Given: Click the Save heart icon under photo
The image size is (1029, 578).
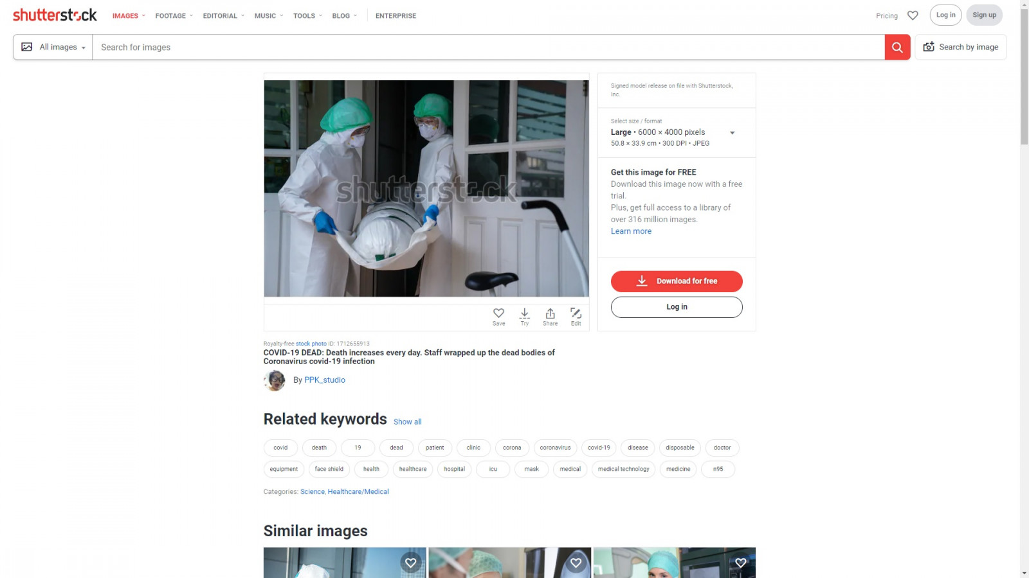Looking at the screenshot, I should tap(498, 314).
